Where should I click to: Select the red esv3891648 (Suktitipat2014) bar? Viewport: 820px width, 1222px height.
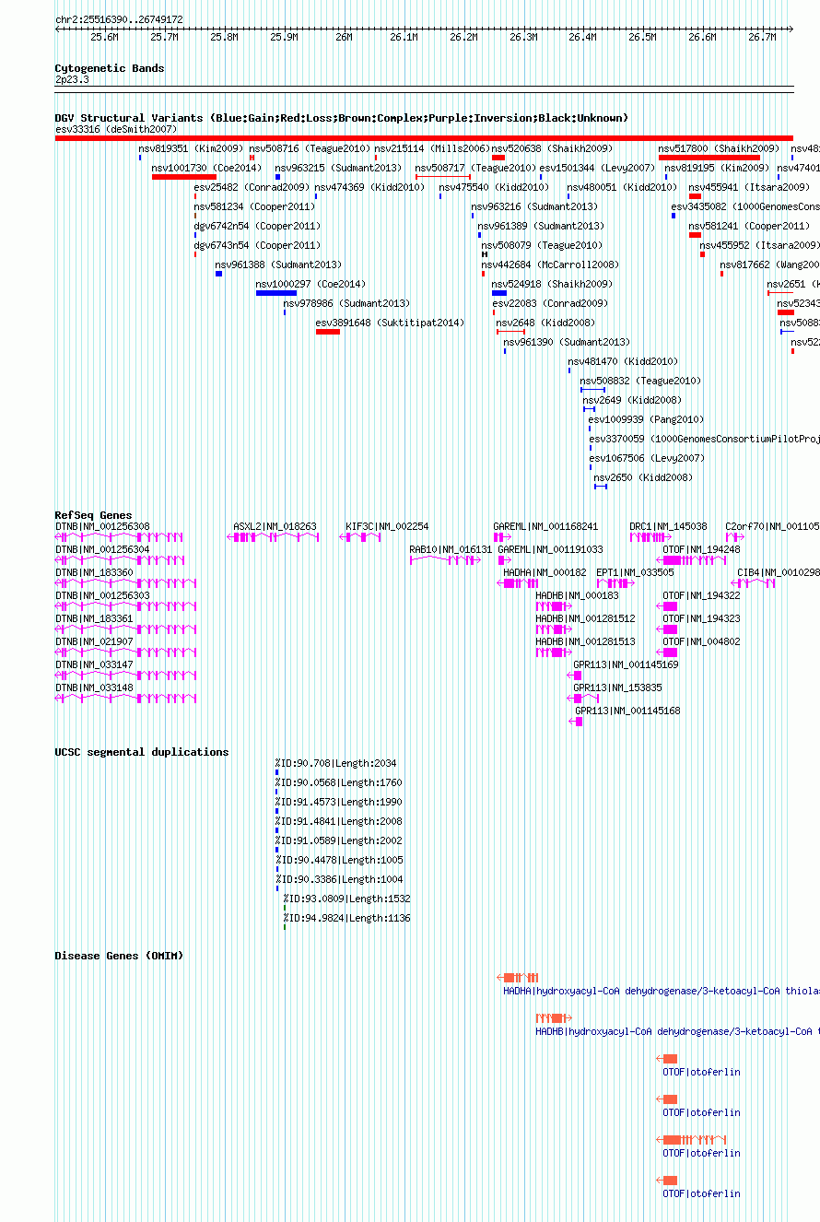(x=328, y=332)
